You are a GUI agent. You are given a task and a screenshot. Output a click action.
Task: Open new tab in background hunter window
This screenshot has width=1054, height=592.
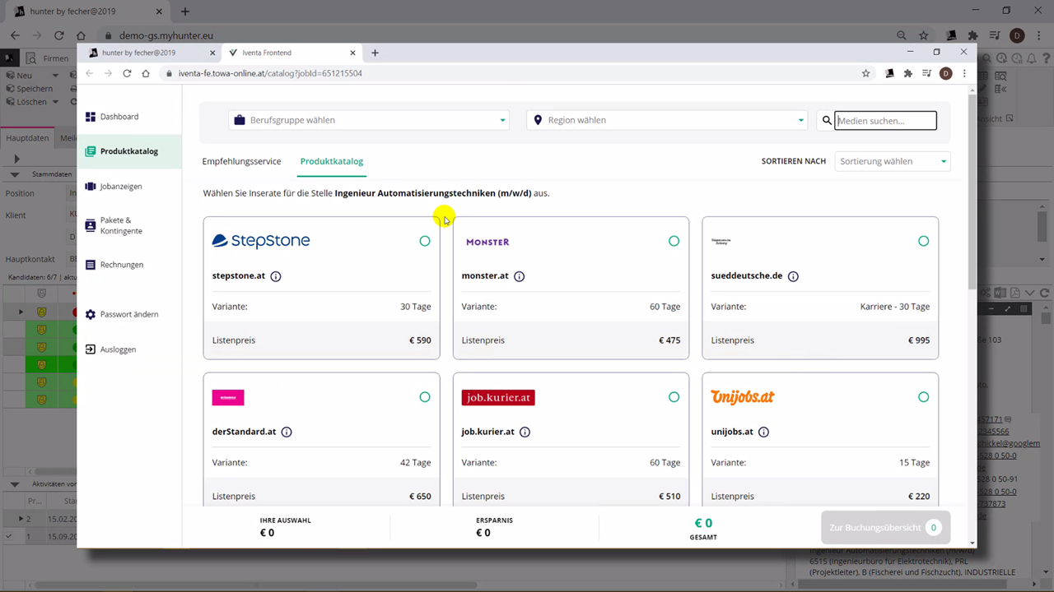point(185,12)
